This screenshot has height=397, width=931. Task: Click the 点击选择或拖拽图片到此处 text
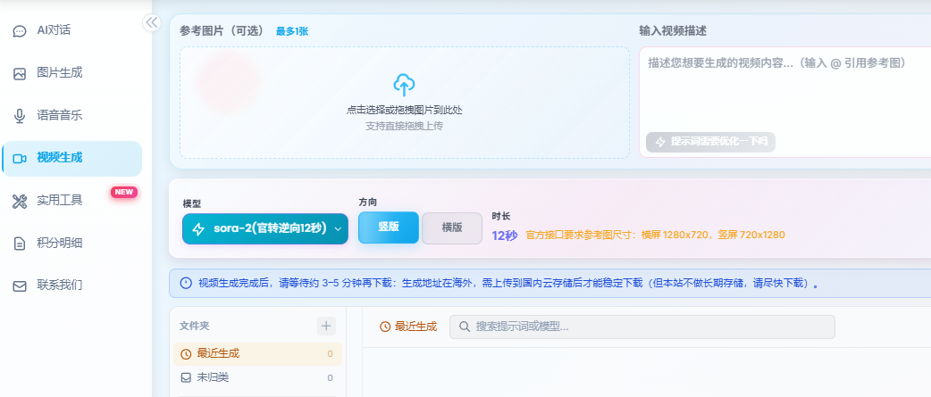[x=405, y=110]
